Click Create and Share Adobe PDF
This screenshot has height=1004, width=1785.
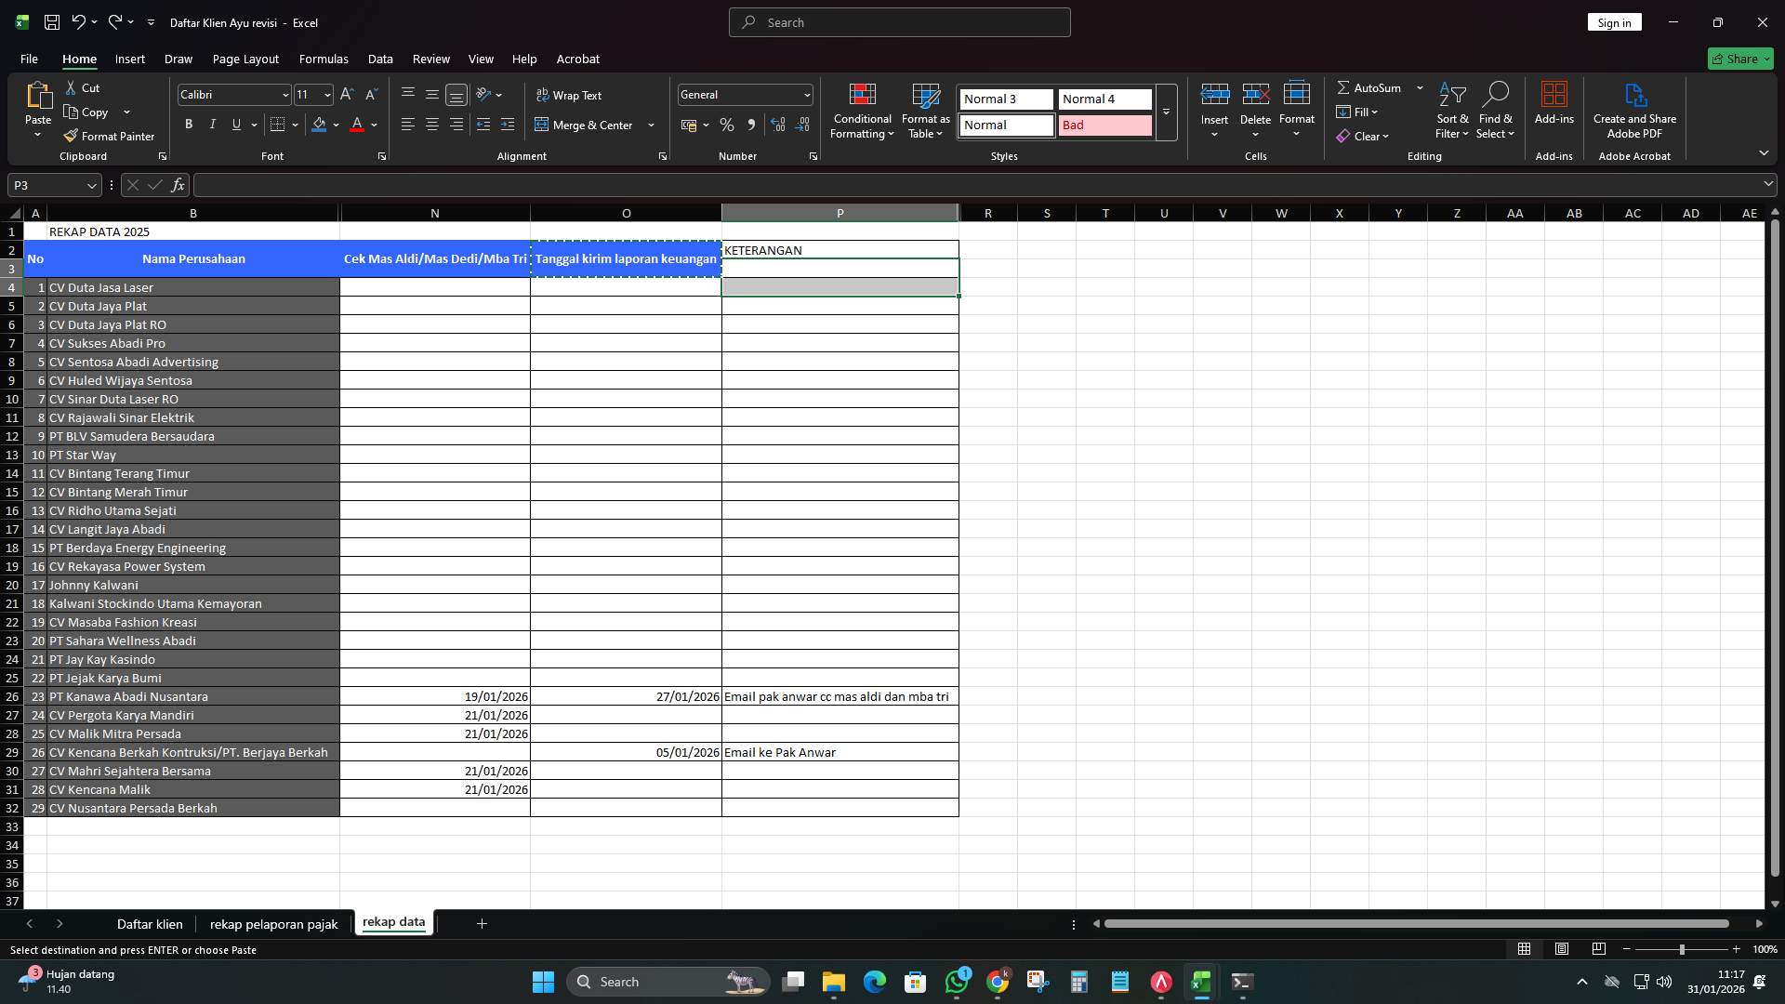1634,110
